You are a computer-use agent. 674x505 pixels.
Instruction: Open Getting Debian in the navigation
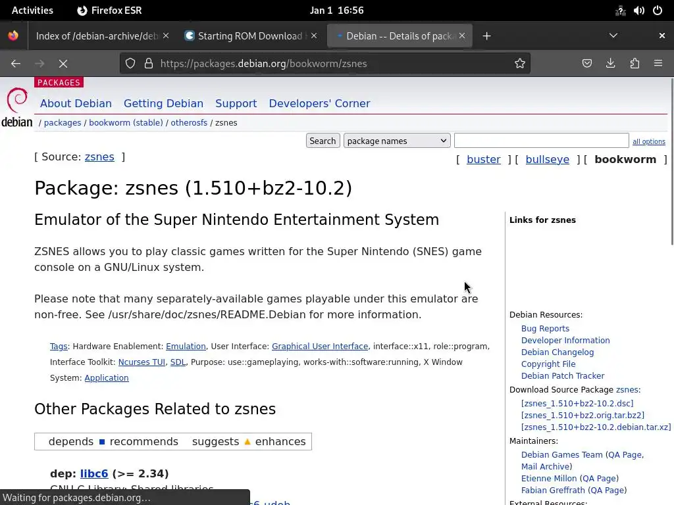(163, 103)
